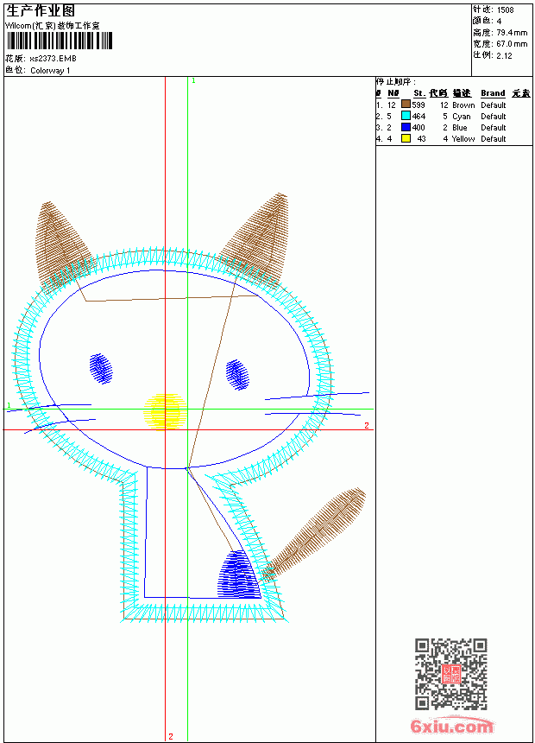Viewport: 535px width, 743px height.
Task: Click the Cyan color swatch
Action: click(x=406, y=115)
